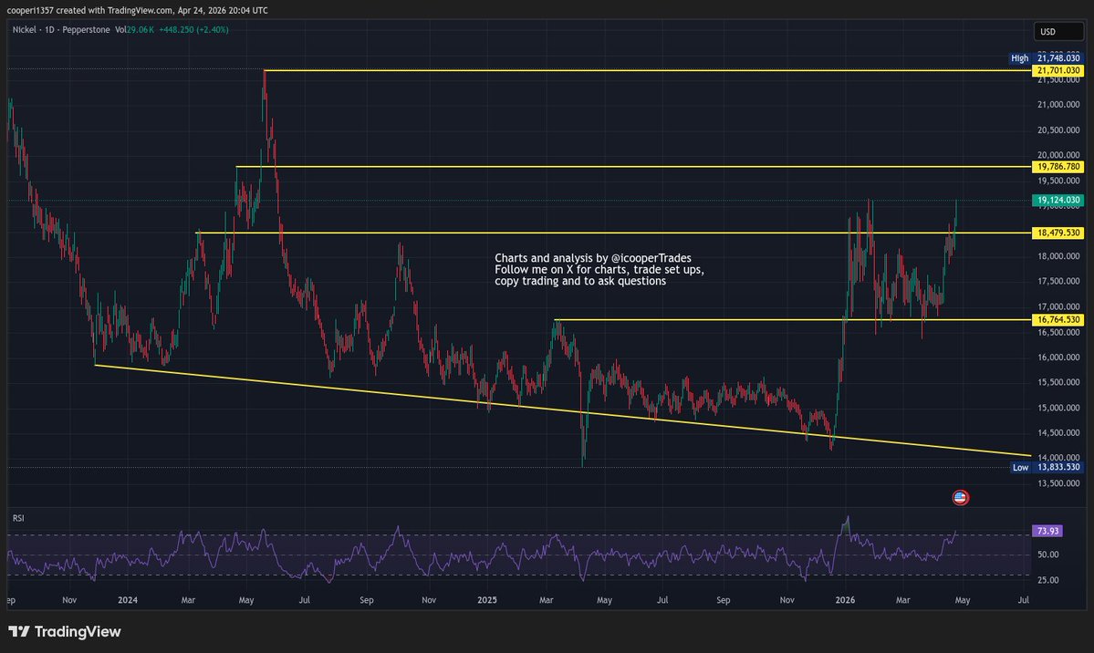This screenshot has width=1094, height=653.
Task: Select the @icooperTrades chart annotation text
Action: (599, 269)
